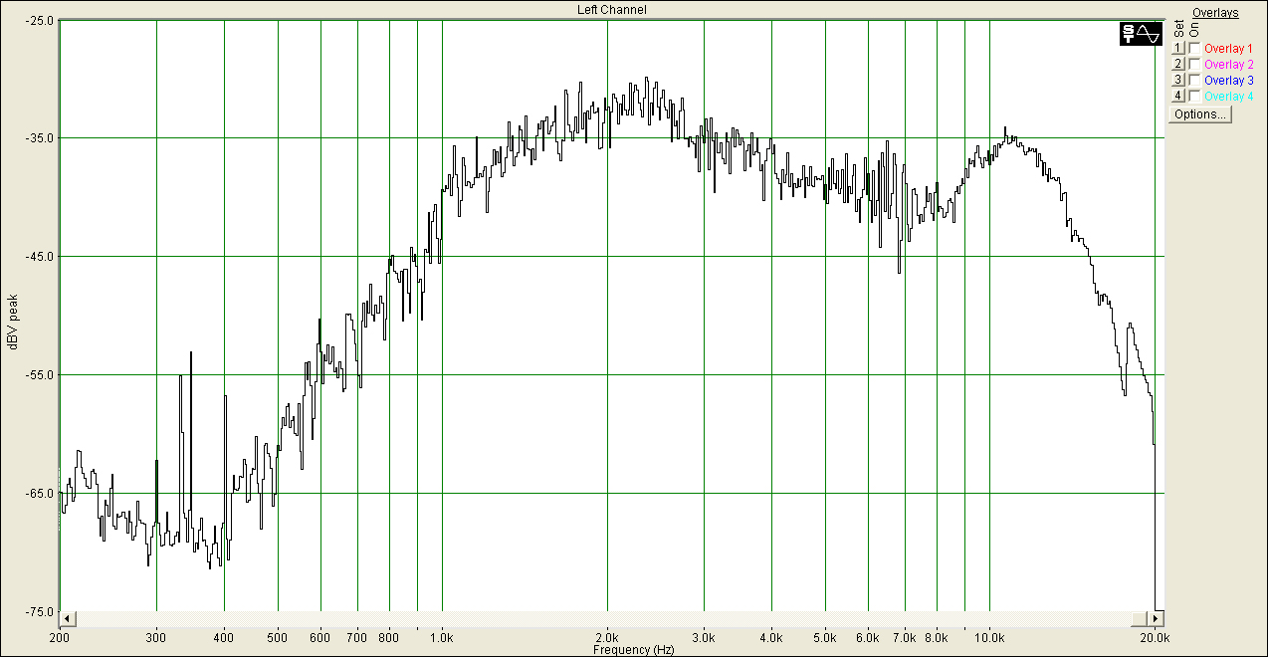Screen dimensions: 1268x657
Task: Click the Left Channel title
Action: 612,10
